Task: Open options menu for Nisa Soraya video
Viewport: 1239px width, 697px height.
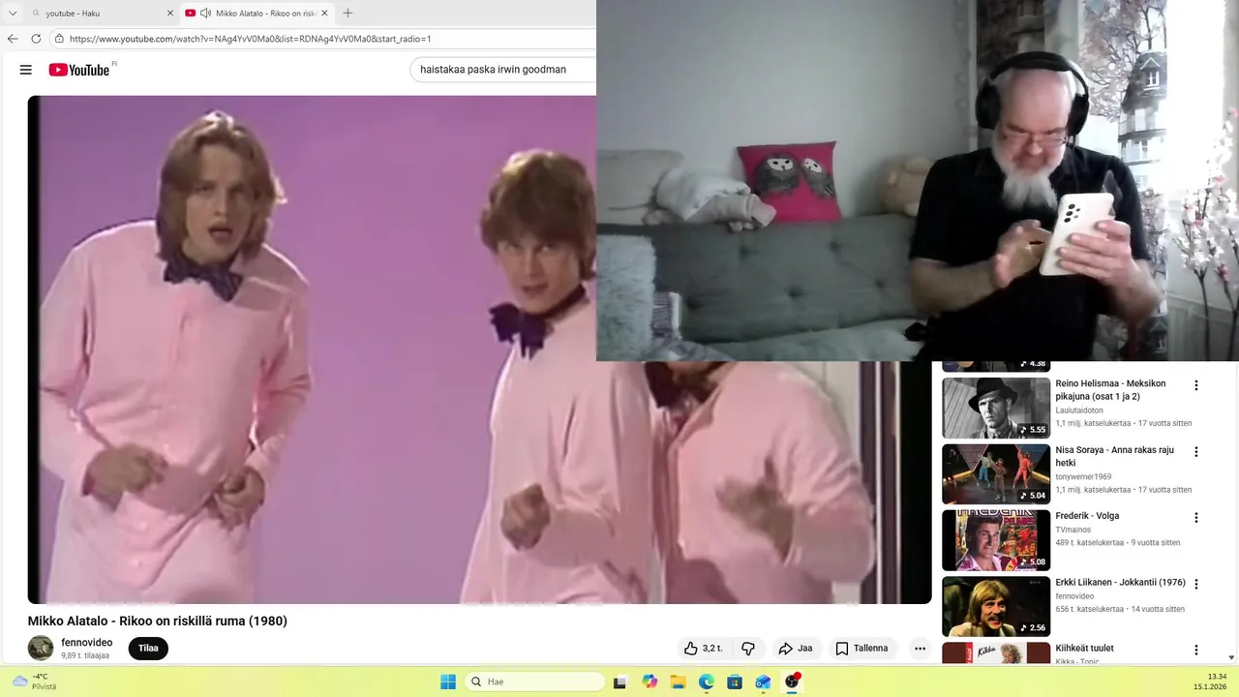Action: [1196, 452]
